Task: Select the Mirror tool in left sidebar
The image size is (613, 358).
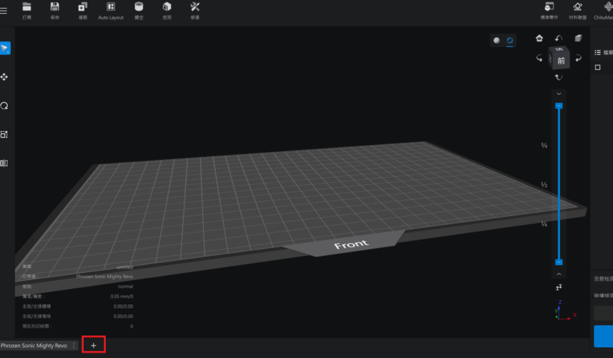Action: tap(4, 163)
